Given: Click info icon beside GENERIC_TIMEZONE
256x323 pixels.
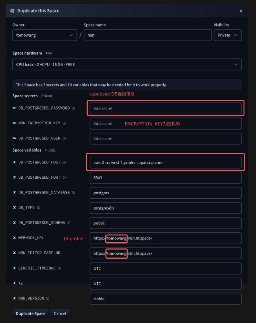Looking at the screenshot, I should point(59,268).
